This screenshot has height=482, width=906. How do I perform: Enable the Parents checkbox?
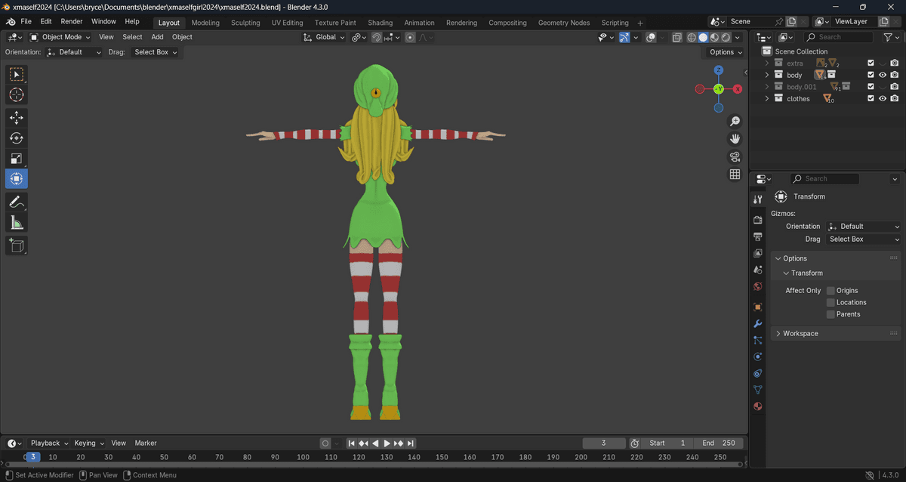coord(830,314)
